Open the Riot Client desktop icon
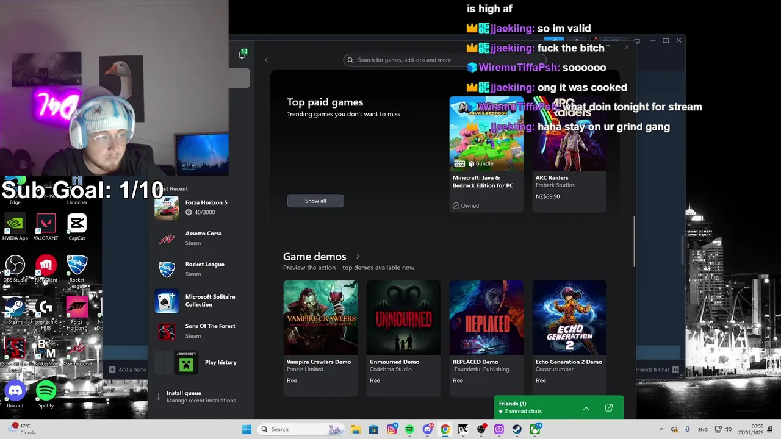The height and width of the screenshot is (439, 781). coord(46,269)
